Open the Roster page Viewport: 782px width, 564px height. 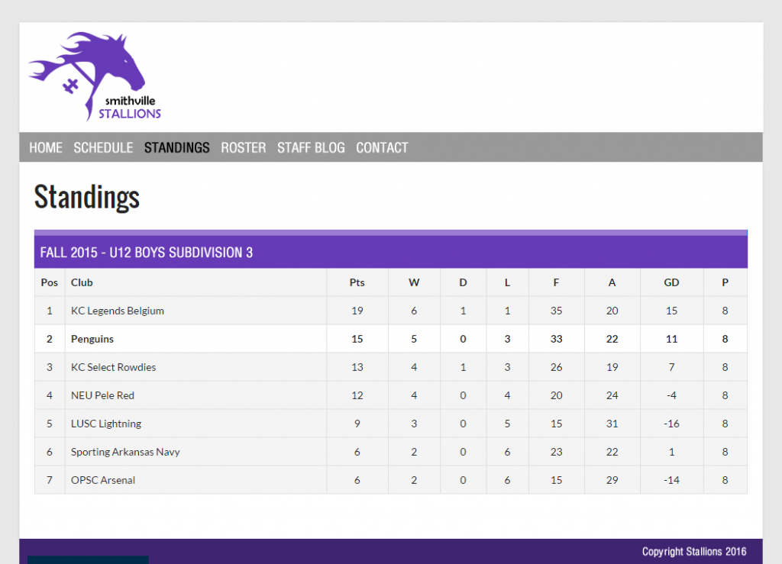pyautogui.click(x=244, y=148)
